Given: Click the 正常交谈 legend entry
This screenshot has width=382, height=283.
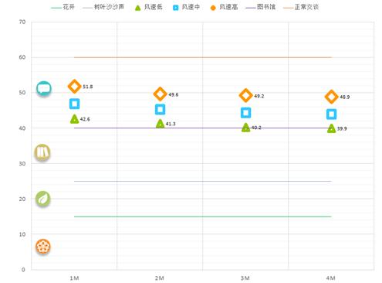Looking at the screenshot, I should tap(301, 7).
